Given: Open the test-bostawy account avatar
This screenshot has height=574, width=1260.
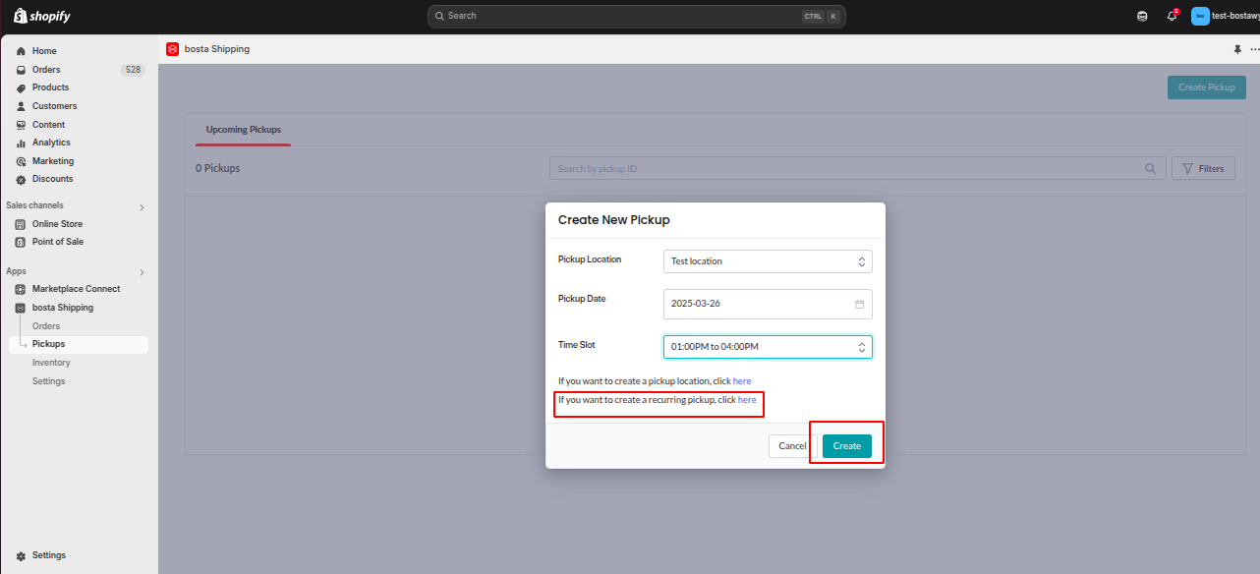Looking at the screenshot, I should coord(1199,16).
